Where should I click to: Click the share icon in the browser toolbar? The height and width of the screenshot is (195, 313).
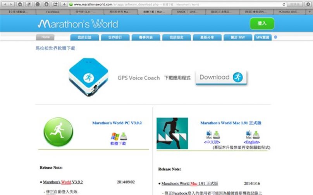(55, 4)
